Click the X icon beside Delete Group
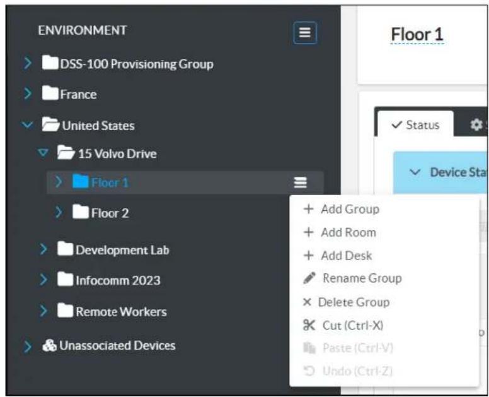Viewport: 489px width, 397px height. [x=307, y=302]
